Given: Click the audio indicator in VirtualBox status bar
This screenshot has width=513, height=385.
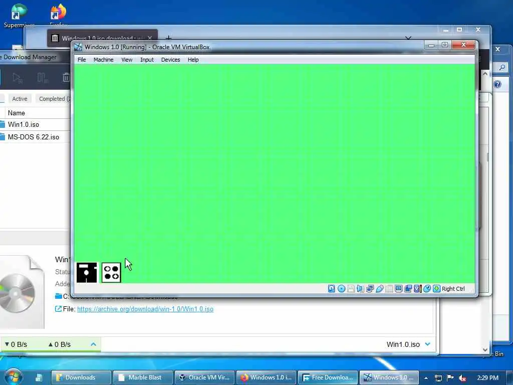Looking at the screenshot, I should click(360, 288).
